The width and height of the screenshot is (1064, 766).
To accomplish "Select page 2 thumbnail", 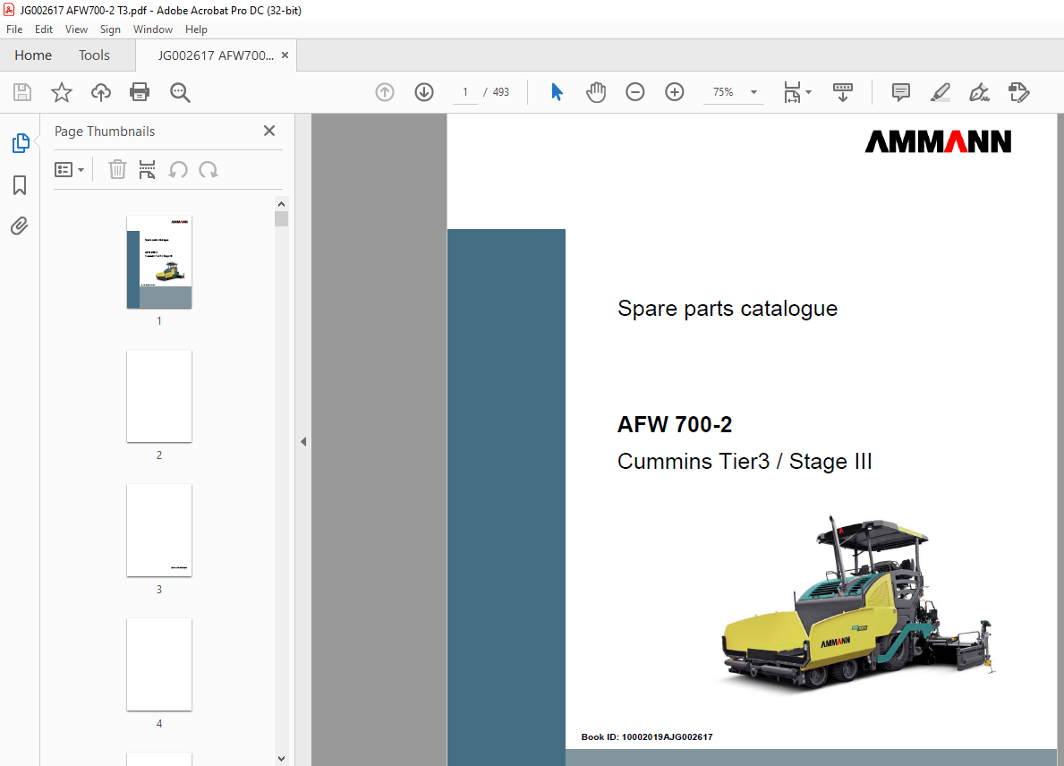I will click(159, 396).
